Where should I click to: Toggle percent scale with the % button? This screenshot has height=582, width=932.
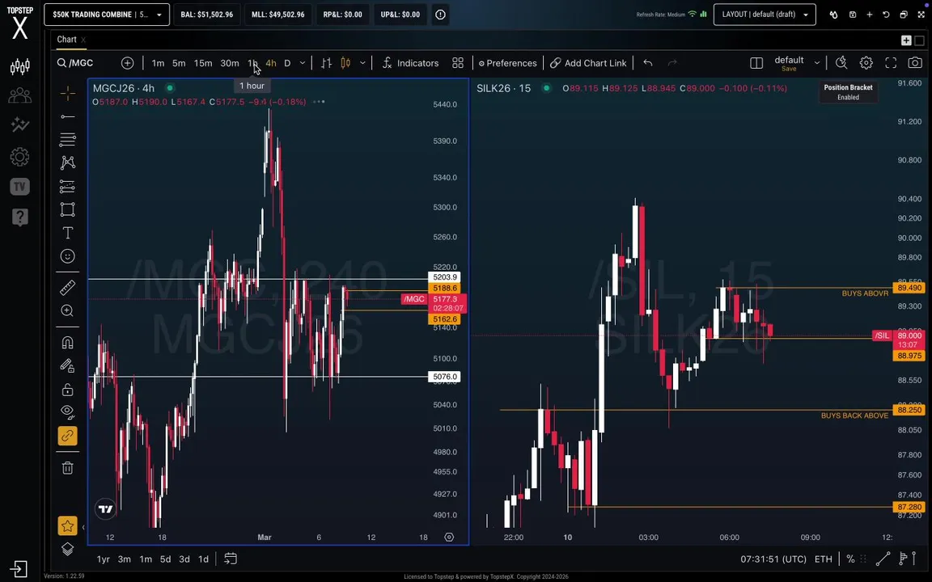point(850,559)
